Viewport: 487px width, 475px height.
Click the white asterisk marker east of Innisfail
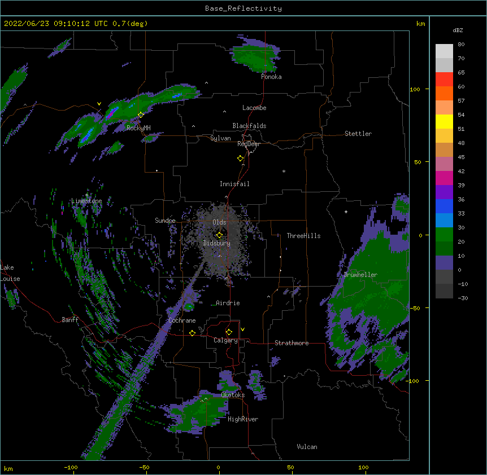click(284, 171)
